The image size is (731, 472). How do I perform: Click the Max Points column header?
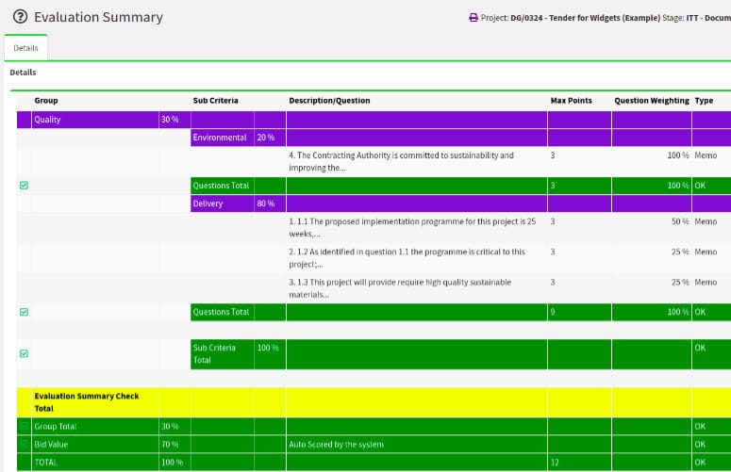pyautogui.click(x=571, y=101)
